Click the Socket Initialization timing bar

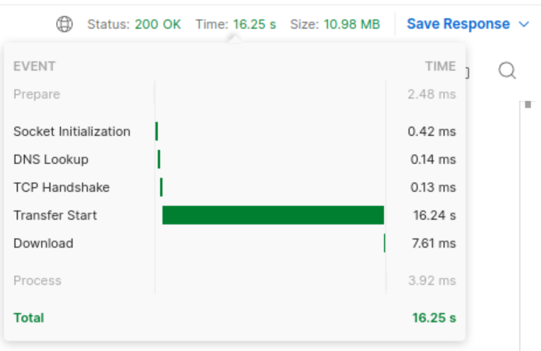[156, 131]
